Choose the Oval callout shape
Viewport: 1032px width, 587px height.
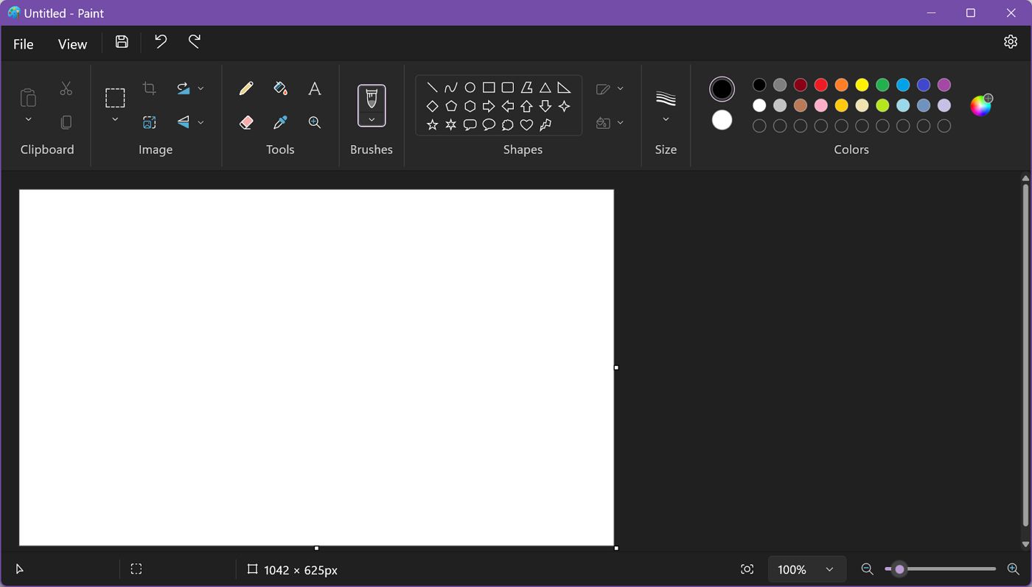[489, 125]
